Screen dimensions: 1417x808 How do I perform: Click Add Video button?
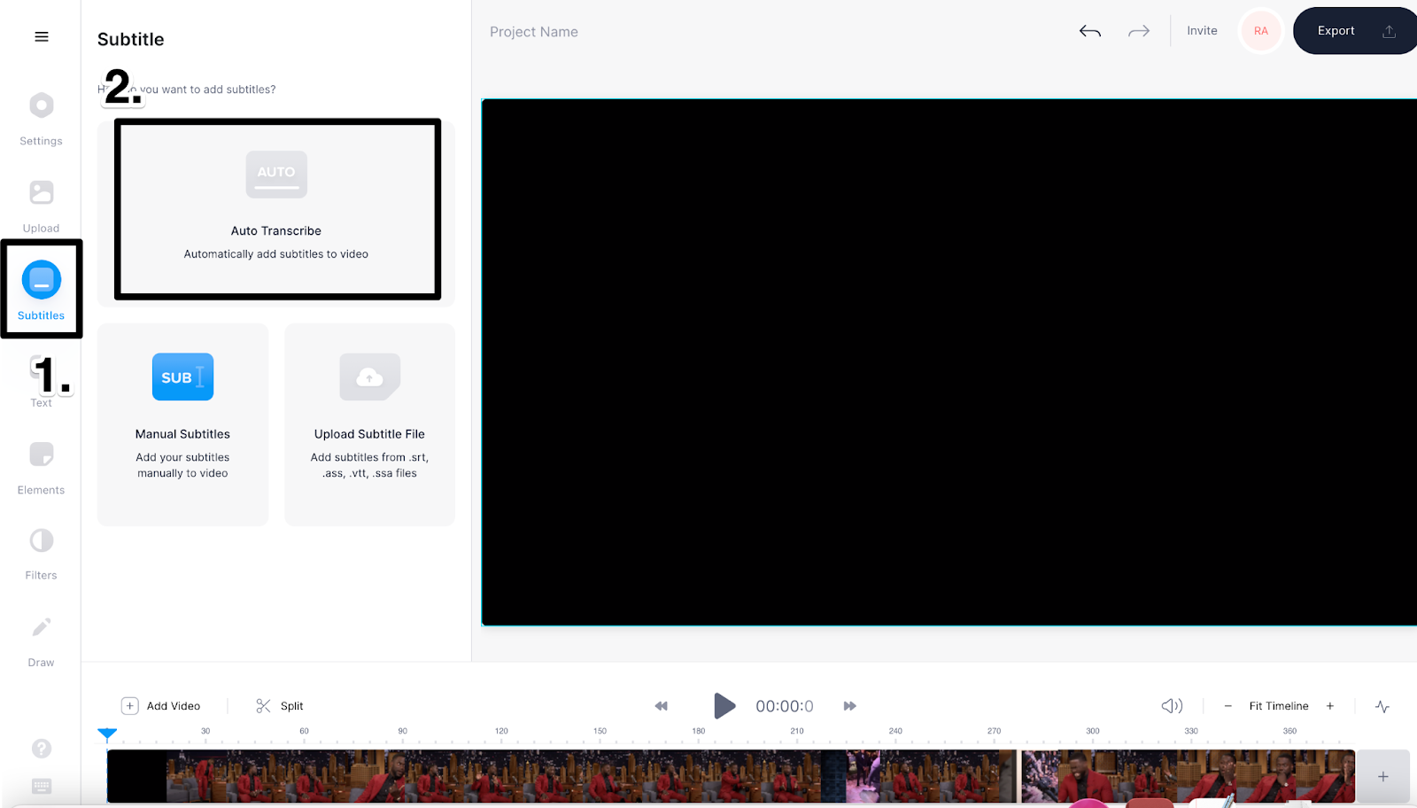(161, 706)
